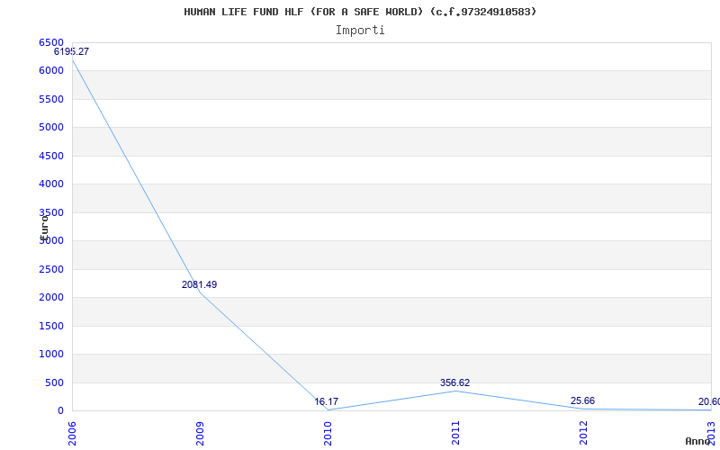Click the 356.62 data point label
The image size is (720, 450).
click(x=455, y=382)
